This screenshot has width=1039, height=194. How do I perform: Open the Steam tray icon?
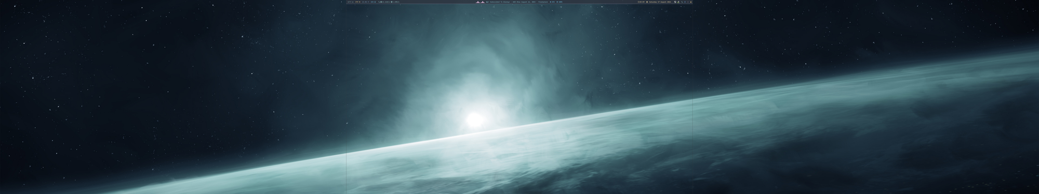[x=675, y=2]
